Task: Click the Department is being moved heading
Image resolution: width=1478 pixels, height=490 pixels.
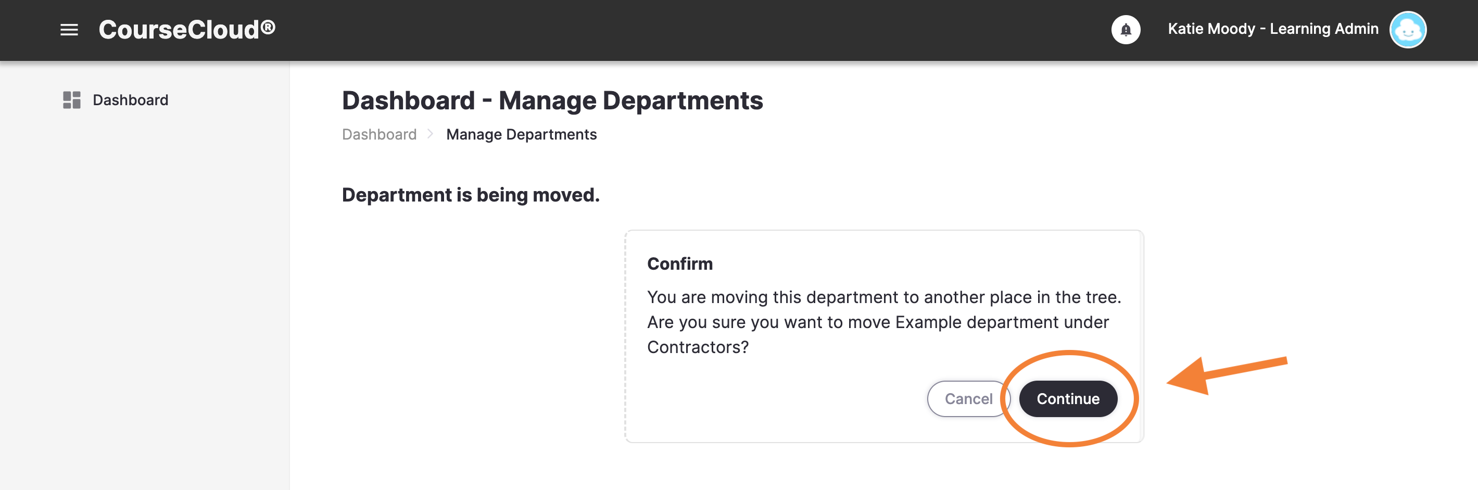Action: [x=471, y=195]
